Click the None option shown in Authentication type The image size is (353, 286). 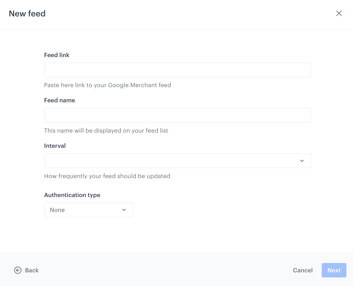pos(57,210)
